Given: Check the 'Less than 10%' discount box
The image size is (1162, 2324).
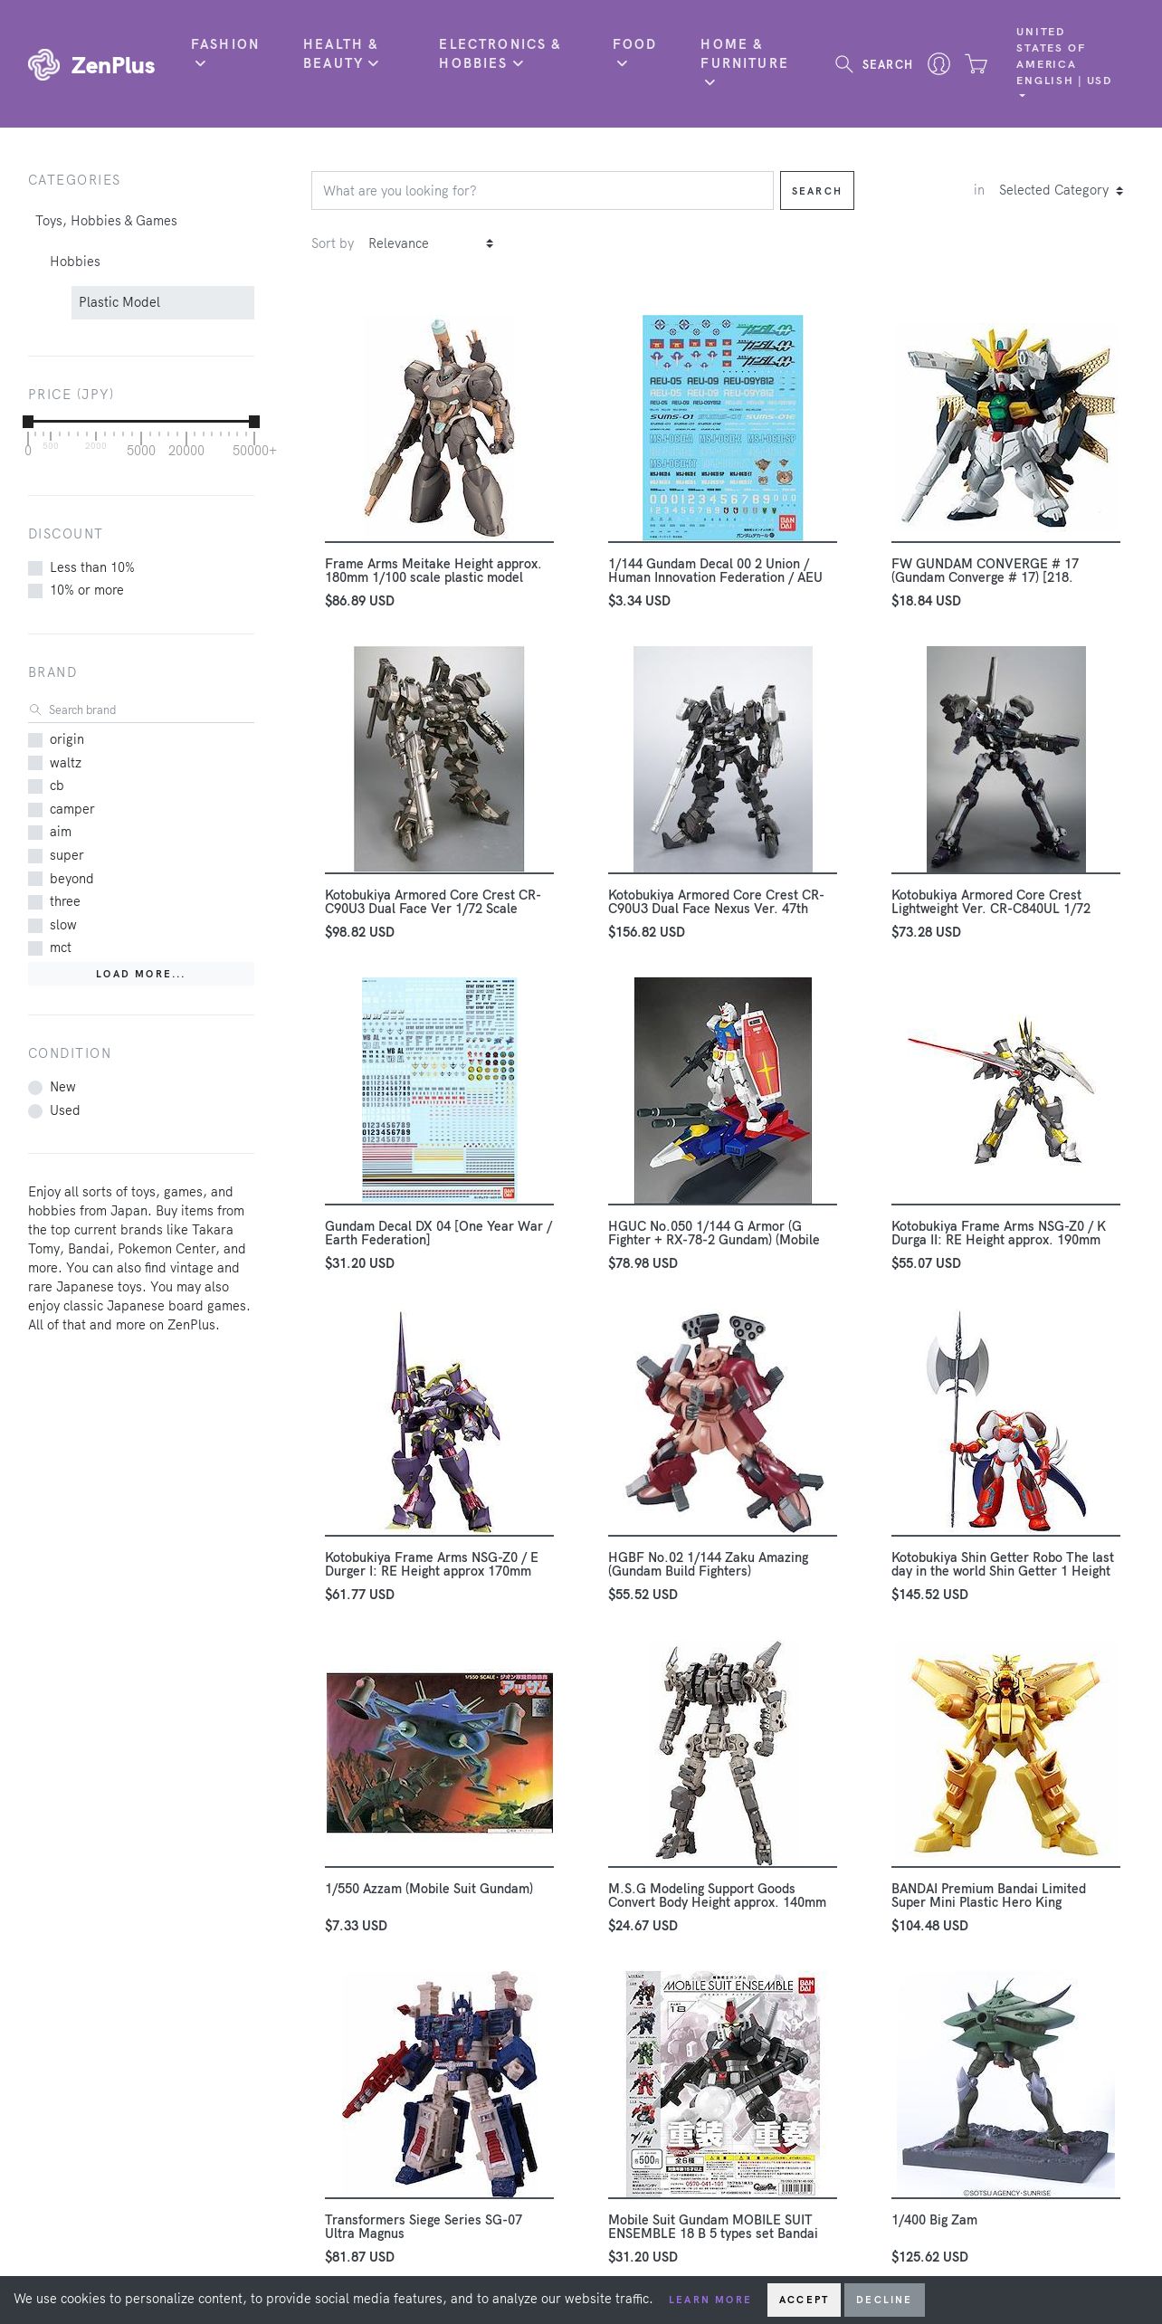Looking at the screenshot, I should click(35, 567).
